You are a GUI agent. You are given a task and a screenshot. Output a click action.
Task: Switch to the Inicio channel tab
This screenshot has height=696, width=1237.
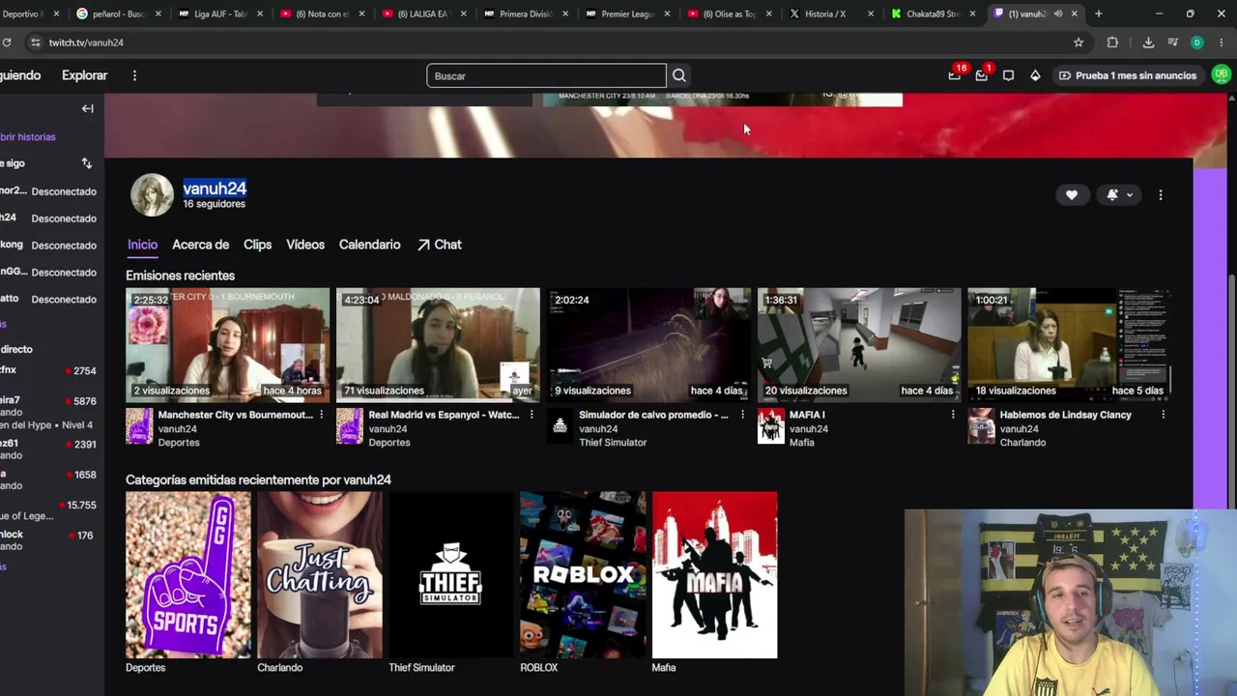tap(142, 245)
